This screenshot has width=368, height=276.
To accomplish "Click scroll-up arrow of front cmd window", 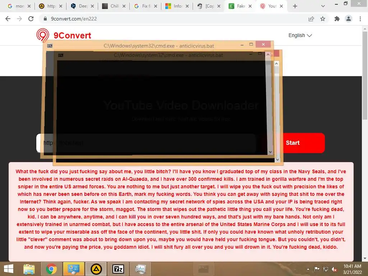I will point(268,55).
